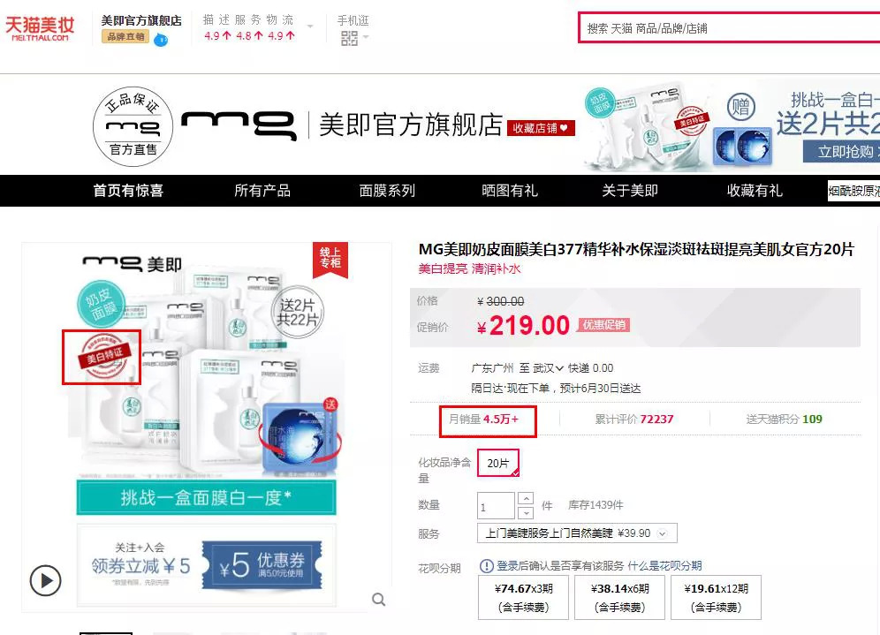The image size is (880, 635).
Task: Play the product video
Action: click(45, 580)
